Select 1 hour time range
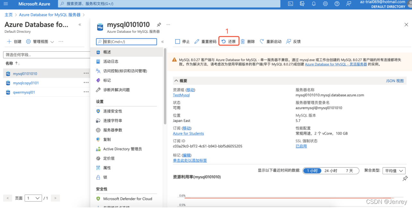This screenshot has height=208, width=412. [312, 171]
